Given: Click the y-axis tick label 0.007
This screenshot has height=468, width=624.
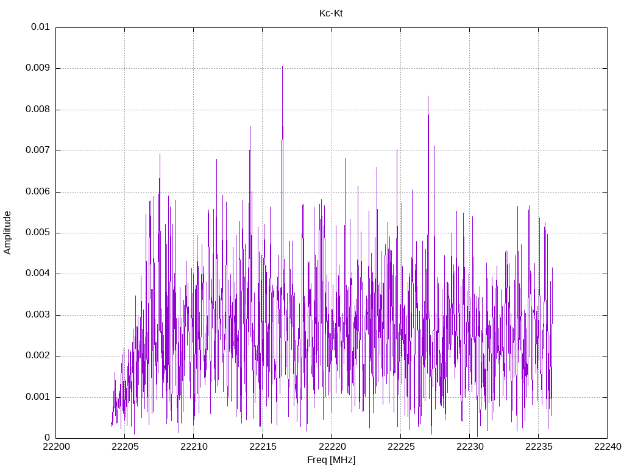Looking at the screenshot, I should click(x=38, y=151).
